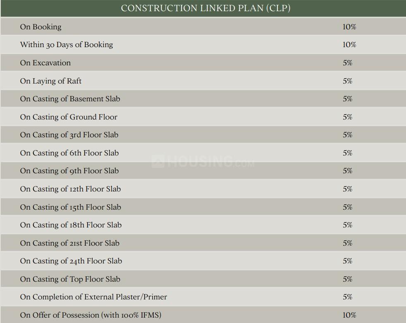Click the Construction Linked Plan (CLP) header
The height and width of the screenshot is (323, 406).
(205, 8)
